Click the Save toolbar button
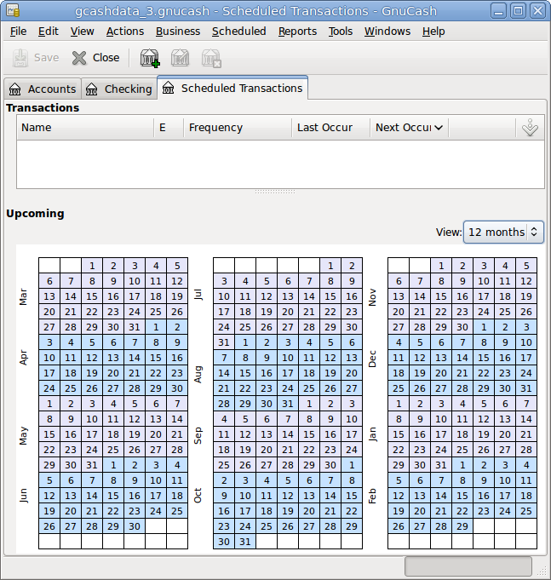551x580 pixels. [36, 58]
